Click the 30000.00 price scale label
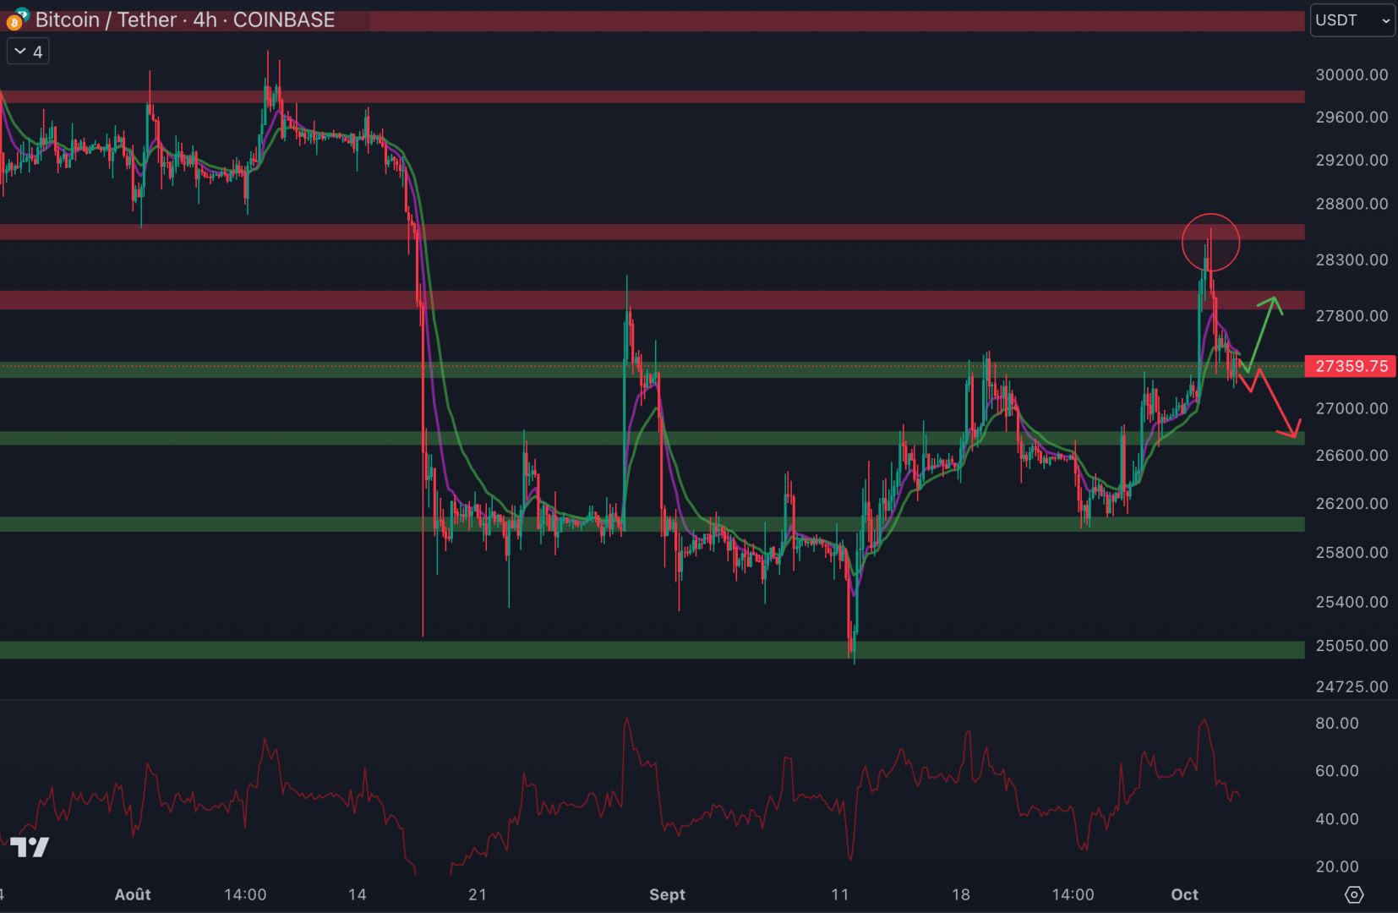The image size is (1398, 913). click(x=1351, y=74)
